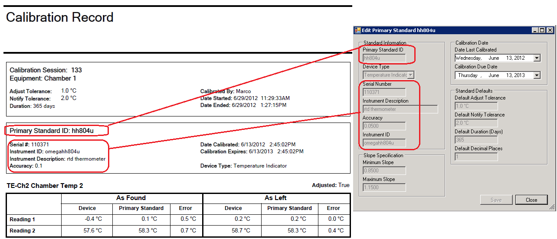Expand the Device Type combo box
The height and width of the screenshot is (239, 557).
(410, 75)
